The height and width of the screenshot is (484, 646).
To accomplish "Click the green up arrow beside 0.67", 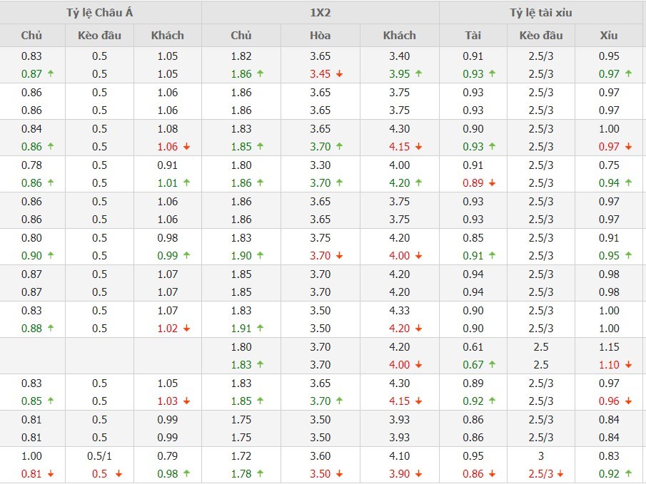I will click(492, 364).
